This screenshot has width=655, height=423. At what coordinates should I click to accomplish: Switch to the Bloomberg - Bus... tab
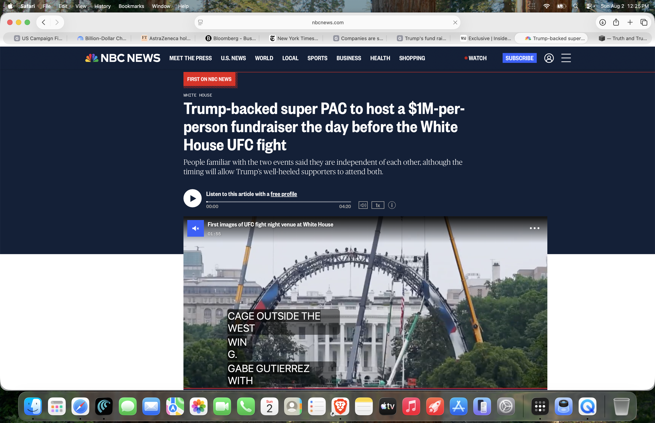coord(230,38)
